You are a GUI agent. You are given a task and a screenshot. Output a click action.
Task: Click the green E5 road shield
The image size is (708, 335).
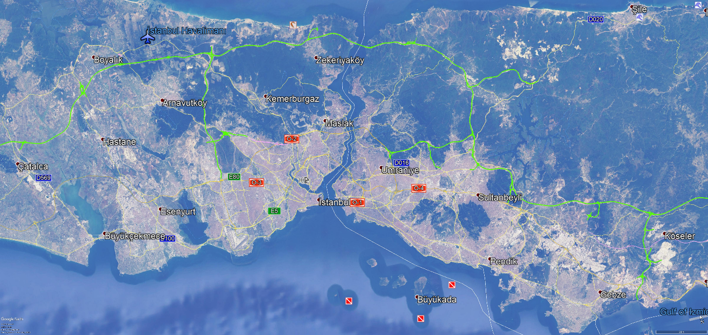(274, 211)
